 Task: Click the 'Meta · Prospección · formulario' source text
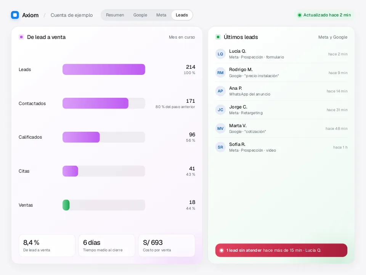coord(257,57)
